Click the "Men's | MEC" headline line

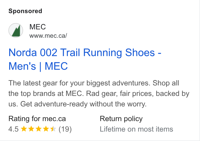pos(38,66)
